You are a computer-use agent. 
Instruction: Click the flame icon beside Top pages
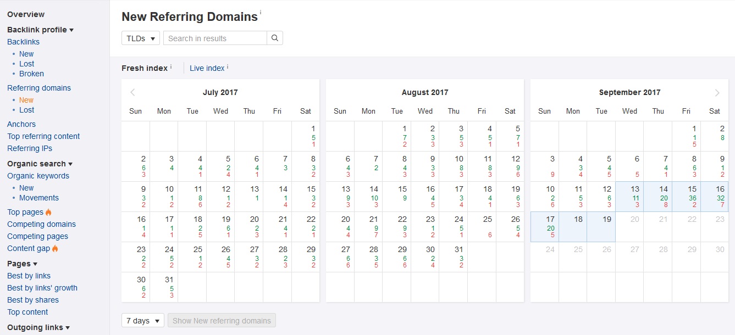pyautogui.click(x=48, y=212)
